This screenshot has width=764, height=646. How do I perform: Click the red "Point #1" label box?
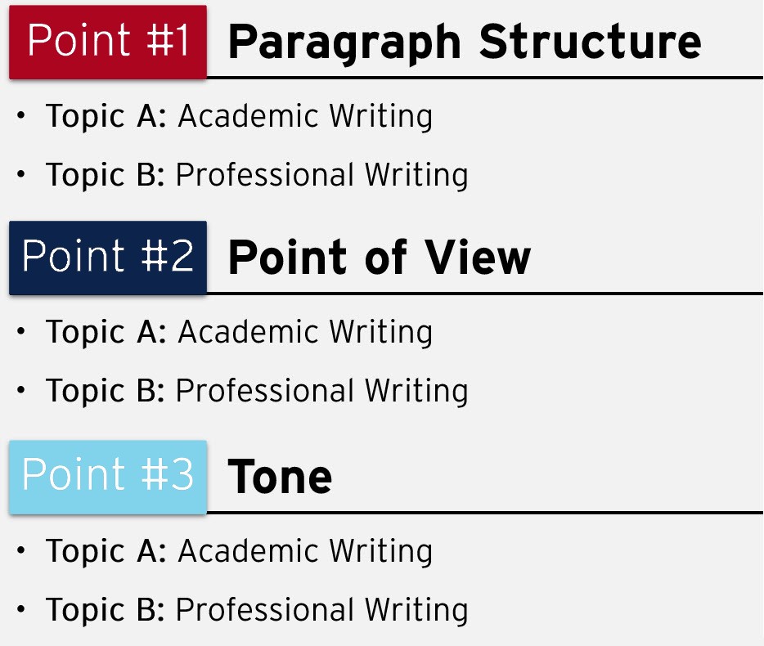pyautogui.click(x=108, y=42)
